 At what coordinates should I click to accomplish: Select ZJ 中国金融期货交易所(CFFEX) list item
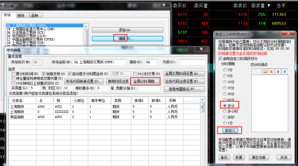(45, 39)
